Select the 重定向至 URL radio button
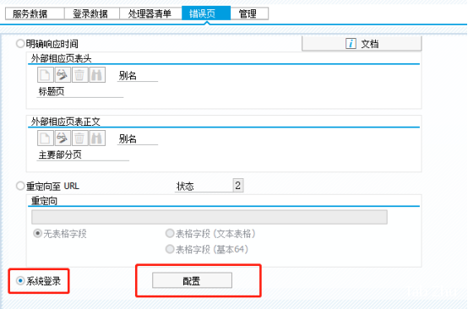Image resolution: width=468 pixels, height=309 pixels. (20, 186)
